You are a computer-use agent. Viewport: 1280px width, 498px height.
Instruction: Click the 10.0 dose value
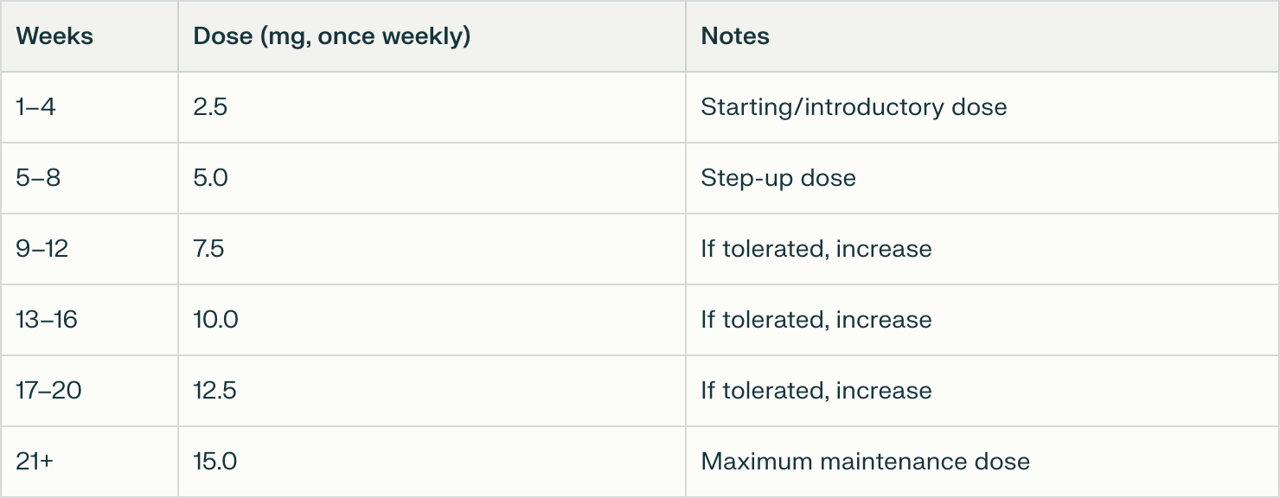coord(215,320)
